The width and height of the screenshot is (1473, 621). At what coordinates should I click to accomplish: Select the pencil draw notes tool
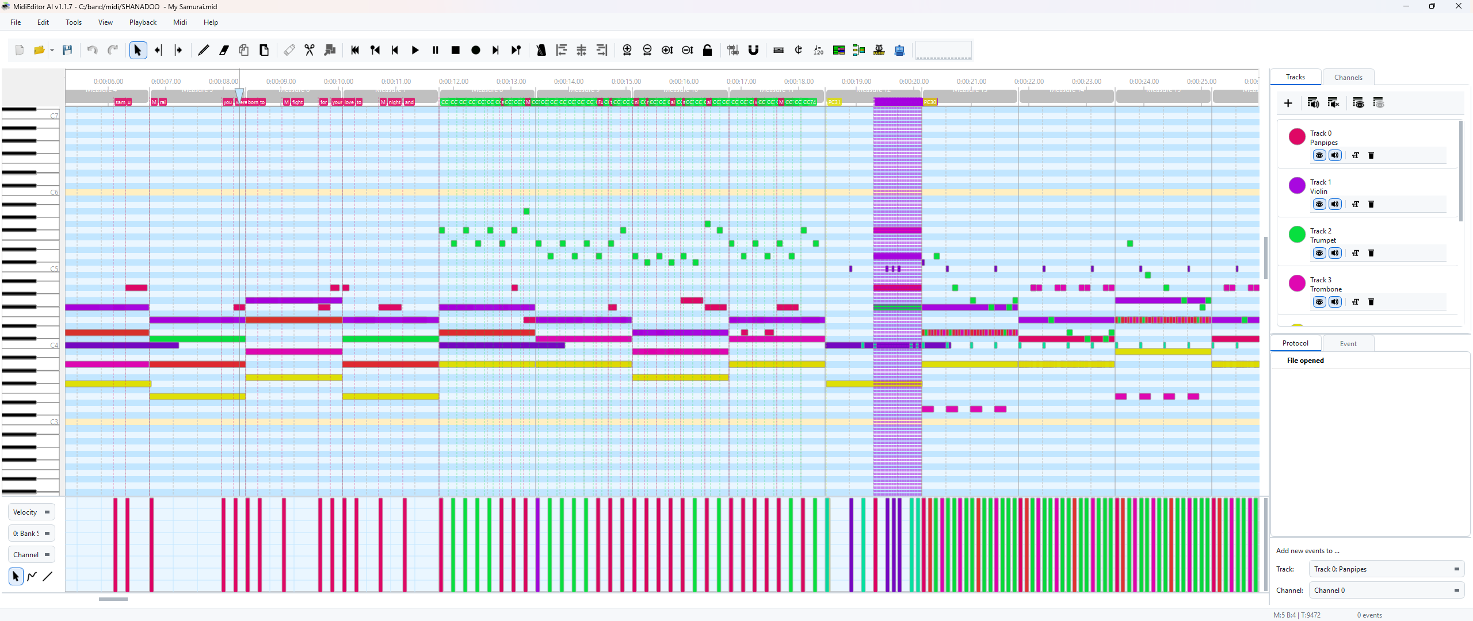tap(203, 50)
